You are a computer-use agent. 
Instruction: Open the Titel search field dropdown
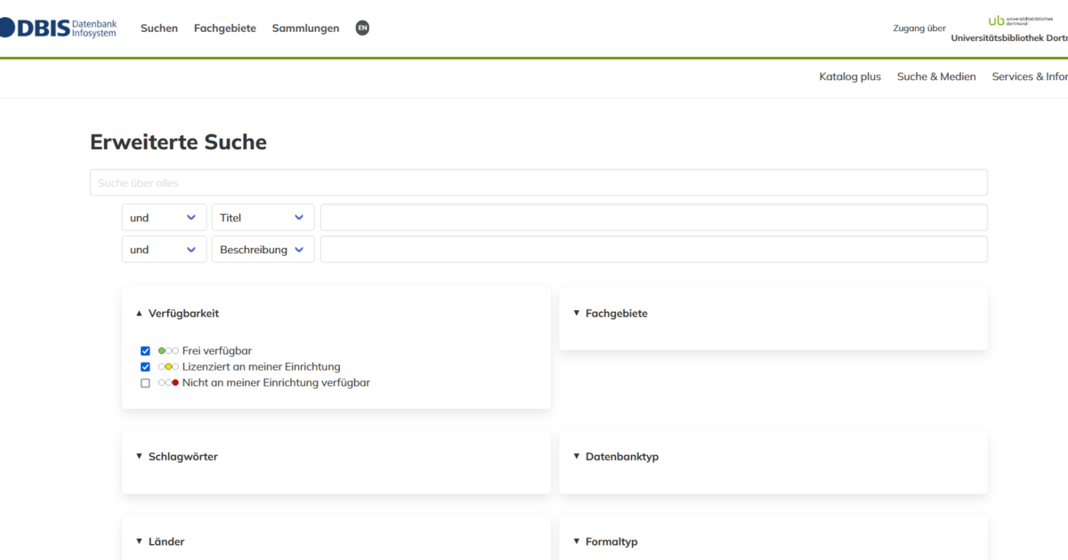point(263,217)
